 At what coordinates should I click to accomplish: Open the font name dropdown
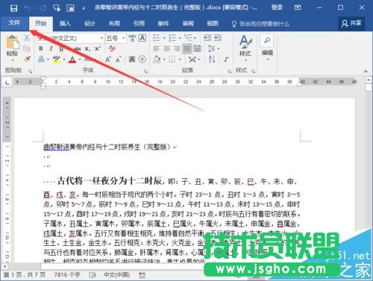pyautogui.click(x=101, y=38)
